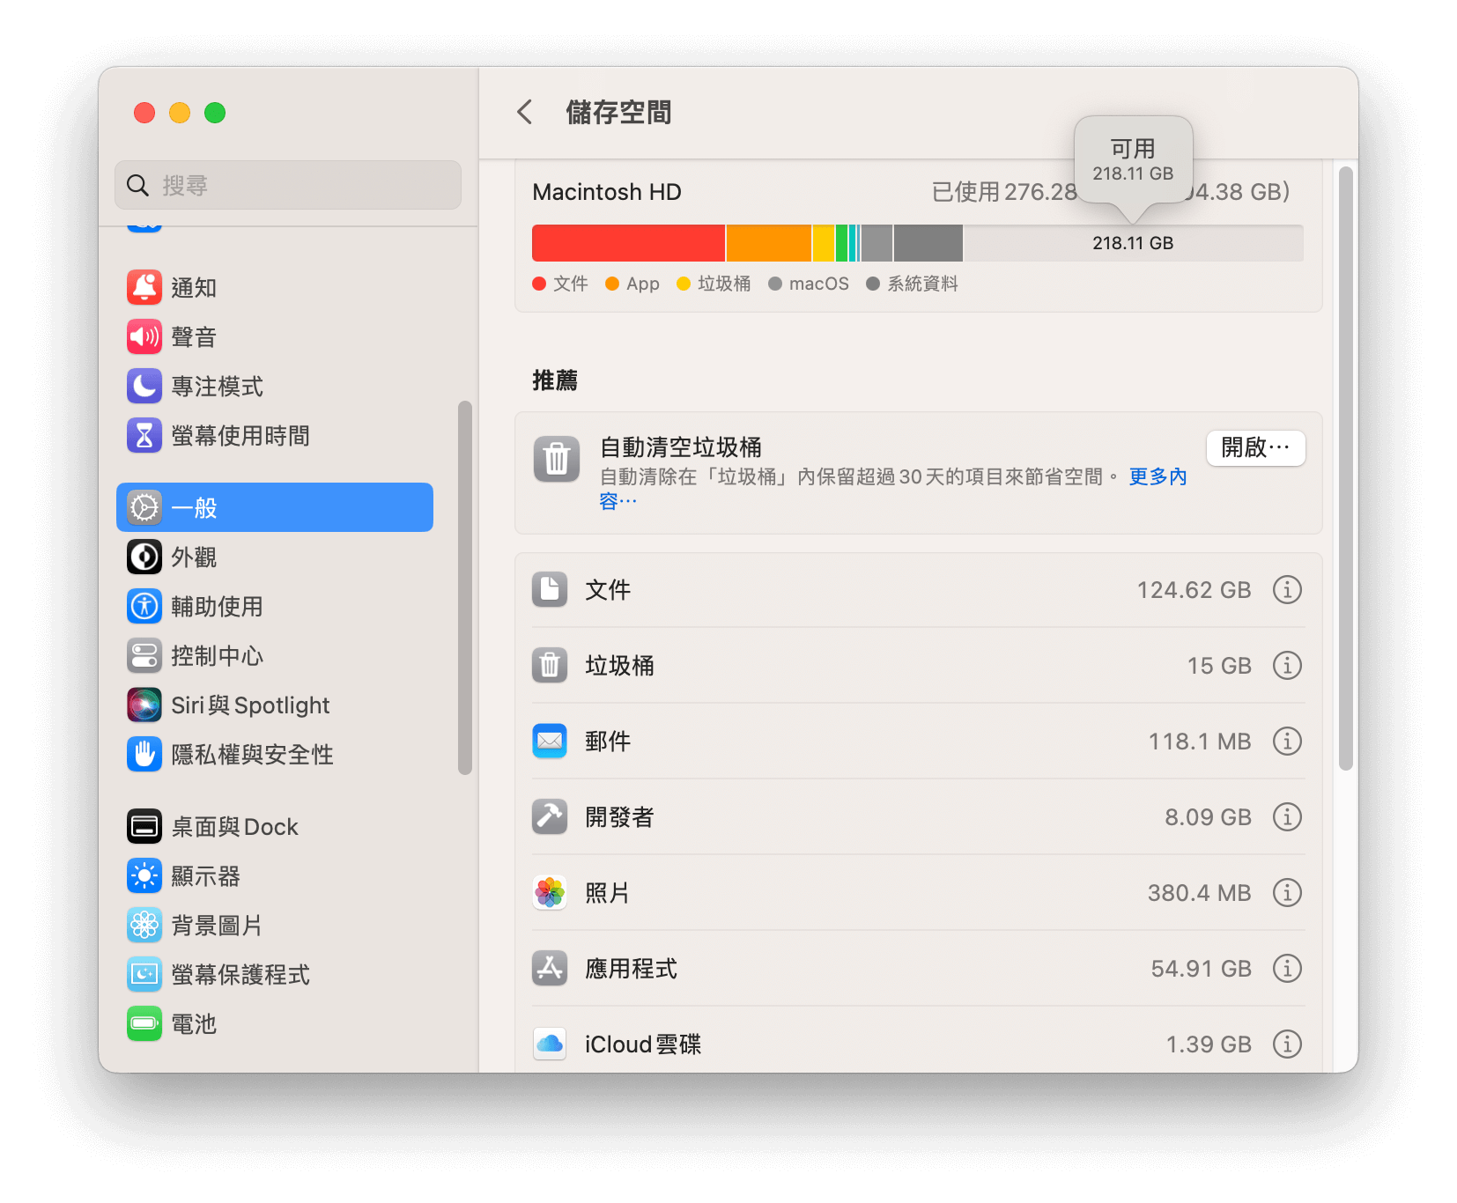Click trash icon beside 自動清空垃圾桶
This screenshot has height=1203, width=1457.
[557, 459]
